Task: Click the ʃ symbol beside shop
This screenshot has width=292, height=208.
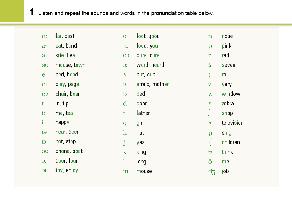Action: tap(210, 113)
